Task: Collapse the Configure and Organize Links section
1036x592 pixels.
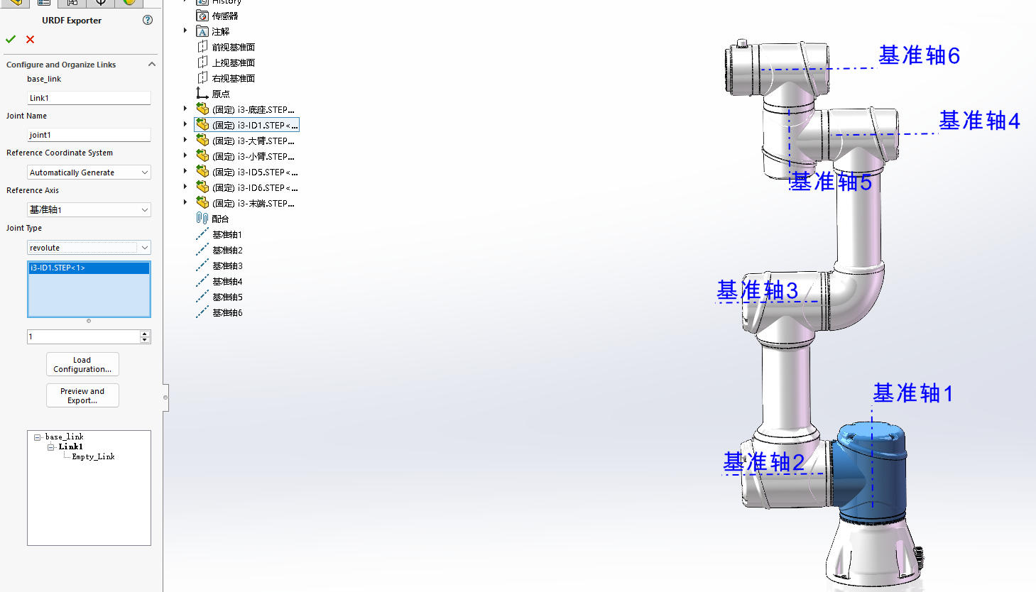Action: (x=151, y=64)
